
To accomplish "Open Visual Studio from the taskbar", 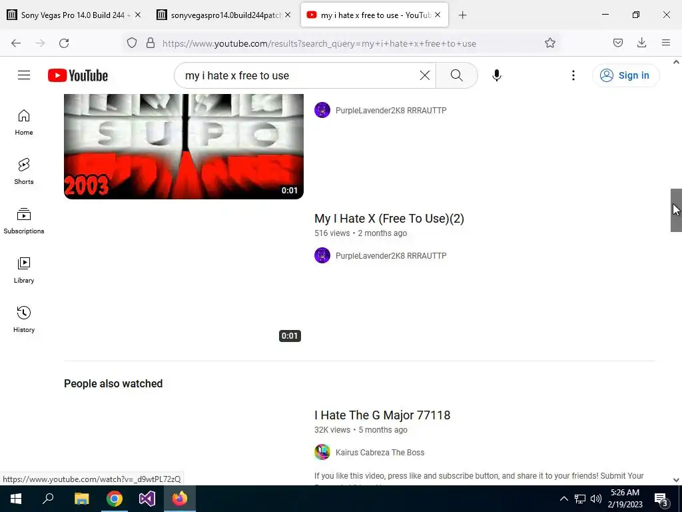I will point(147,499).
